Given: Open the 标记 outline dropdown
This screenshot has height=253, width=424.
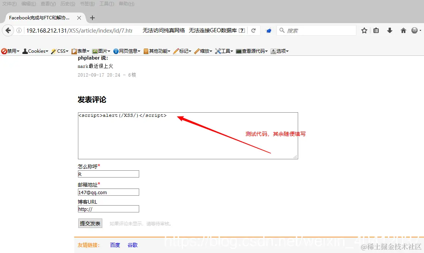Looking at the screenshot, I should click(x=182, y=51).
